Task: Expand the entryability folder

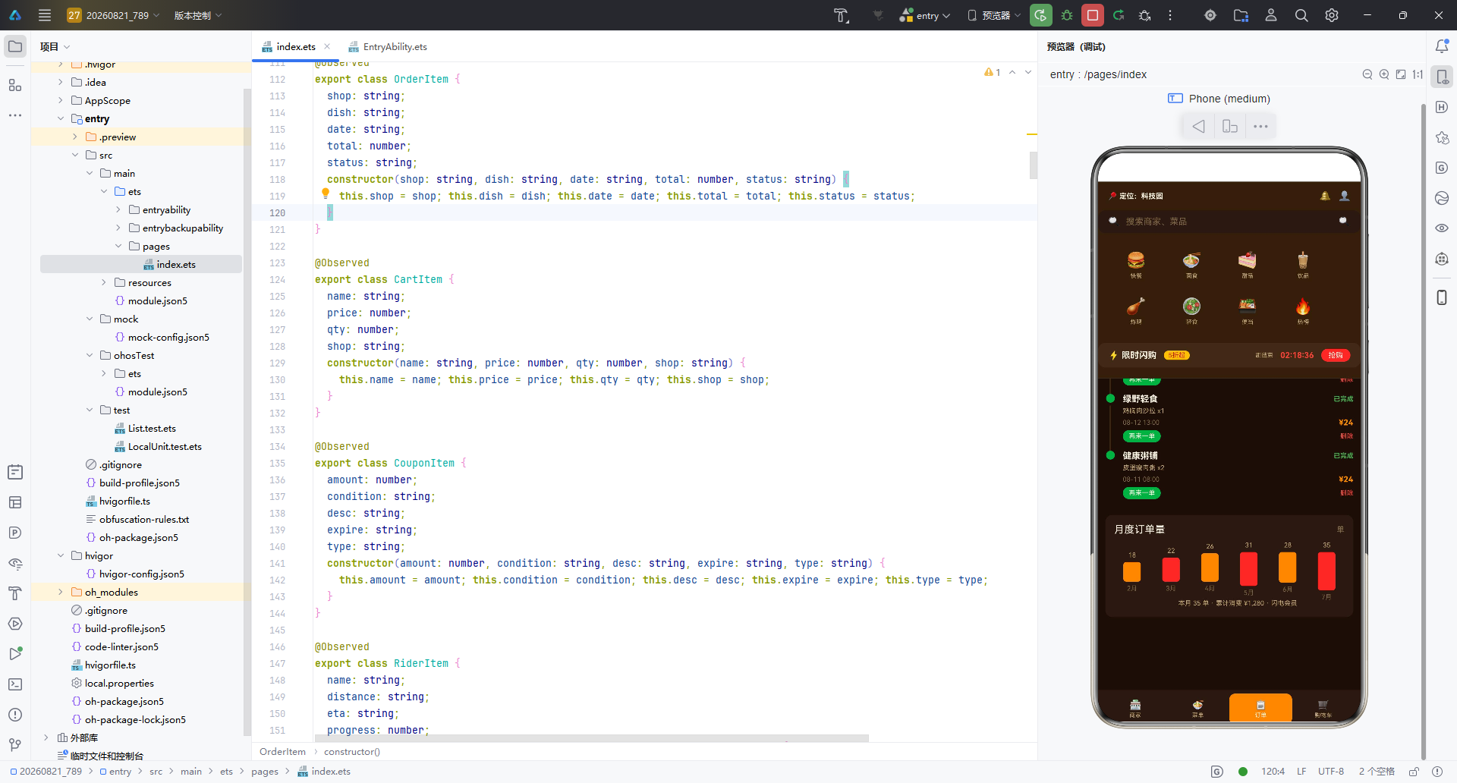Action: 118,209
